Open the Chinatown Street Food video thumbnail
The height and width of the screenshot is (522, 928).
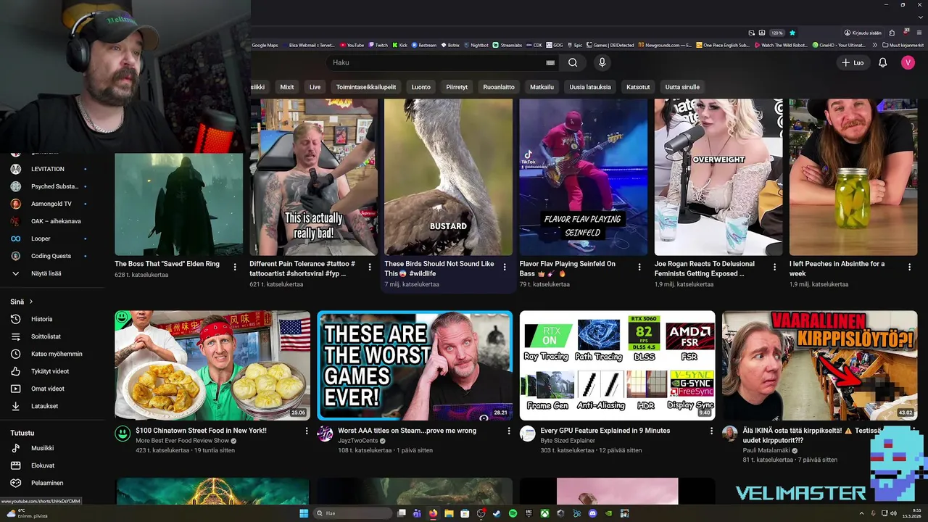[212, 365]
